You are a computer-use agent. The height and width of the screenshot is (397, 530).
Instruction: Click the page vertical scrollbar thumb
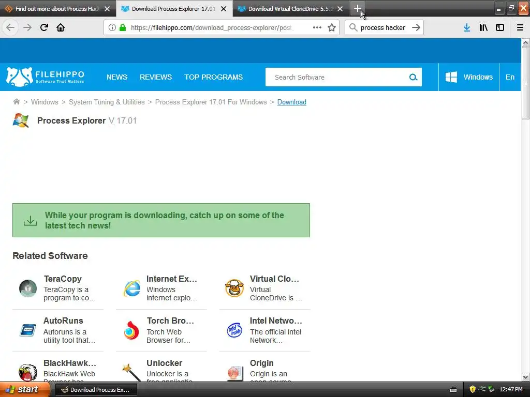tap(525, 83)
